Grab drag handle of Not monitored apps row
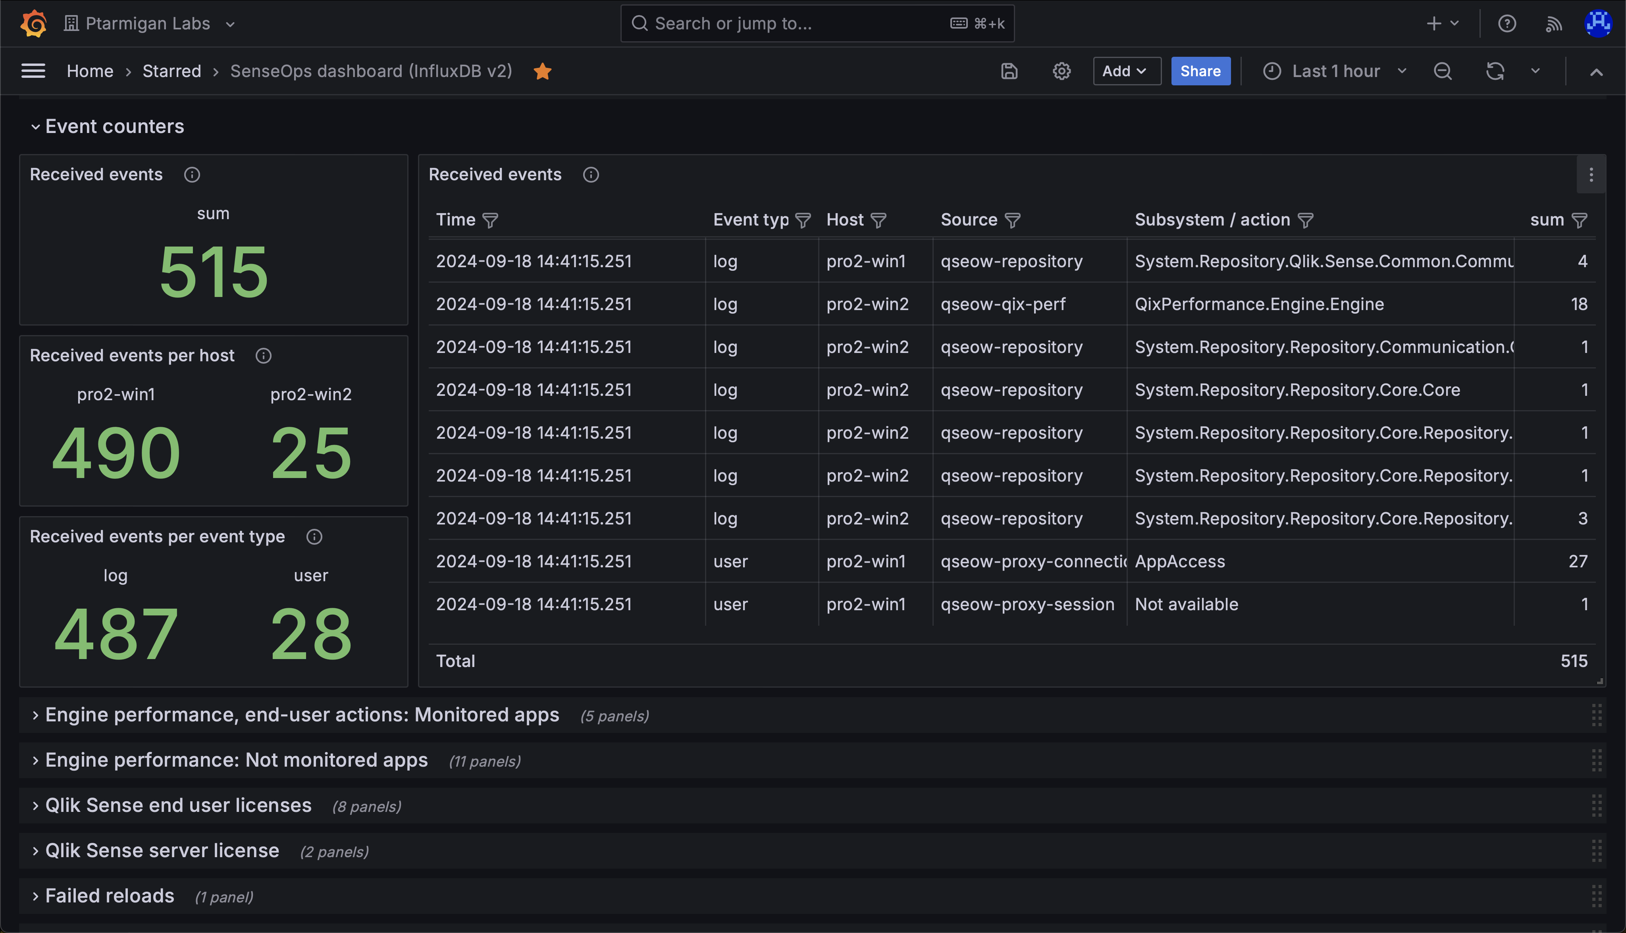This screenshot has height=933, width=1626. [x=1596, y=760]
